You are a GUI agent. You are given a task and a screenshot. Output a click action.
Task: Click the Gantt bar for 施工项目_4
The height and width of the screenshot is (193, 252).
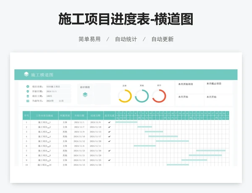pyautogui.click(x=163, y=136)
